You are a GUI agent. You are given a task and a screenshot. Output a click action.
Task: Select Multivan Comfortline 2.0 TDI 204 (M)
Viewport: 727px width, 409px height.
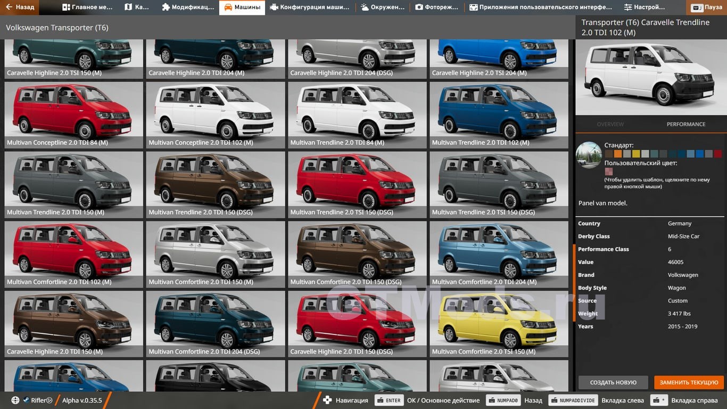tap(499, 254)
